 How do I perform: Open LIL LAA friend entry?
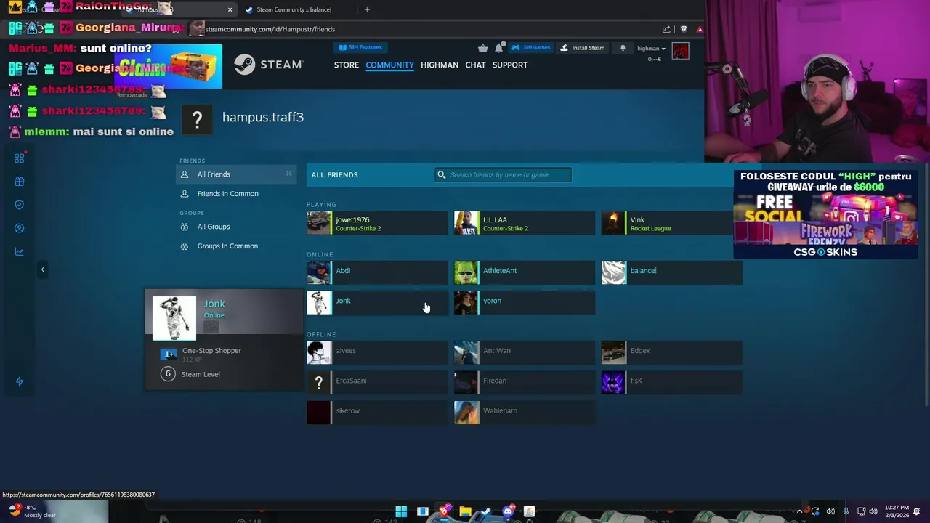tap(525, 223)
